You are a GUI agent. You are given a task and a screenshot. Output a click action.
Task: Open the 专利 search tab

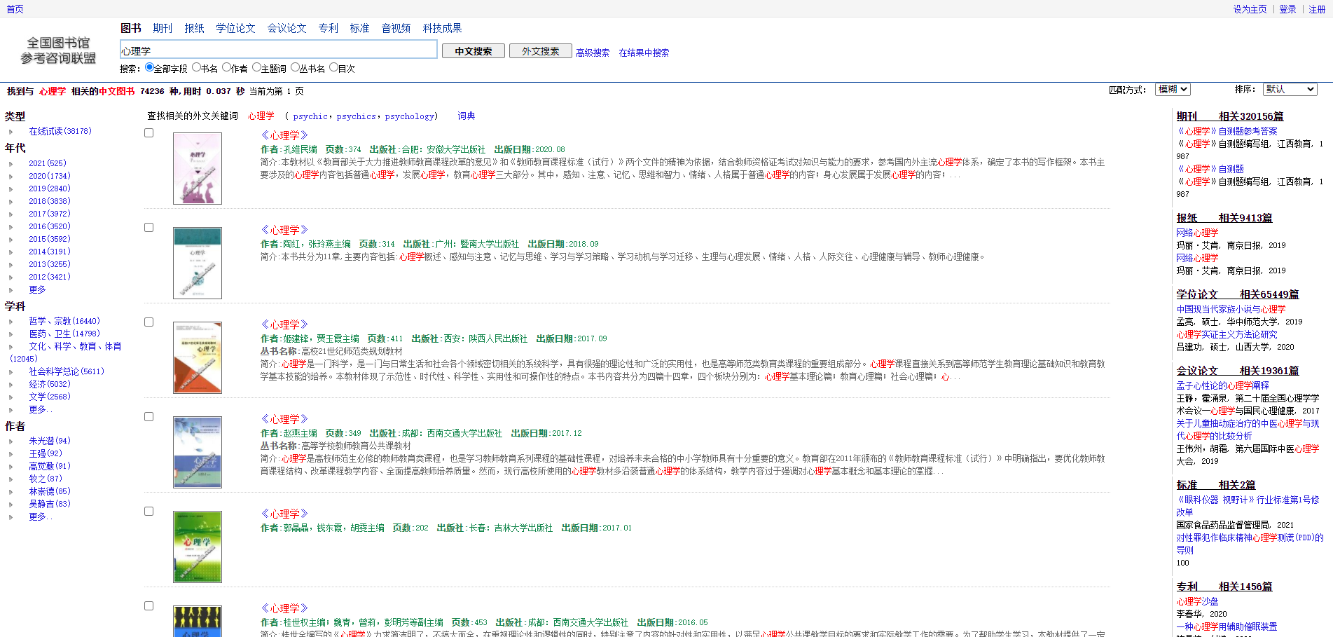328,28
